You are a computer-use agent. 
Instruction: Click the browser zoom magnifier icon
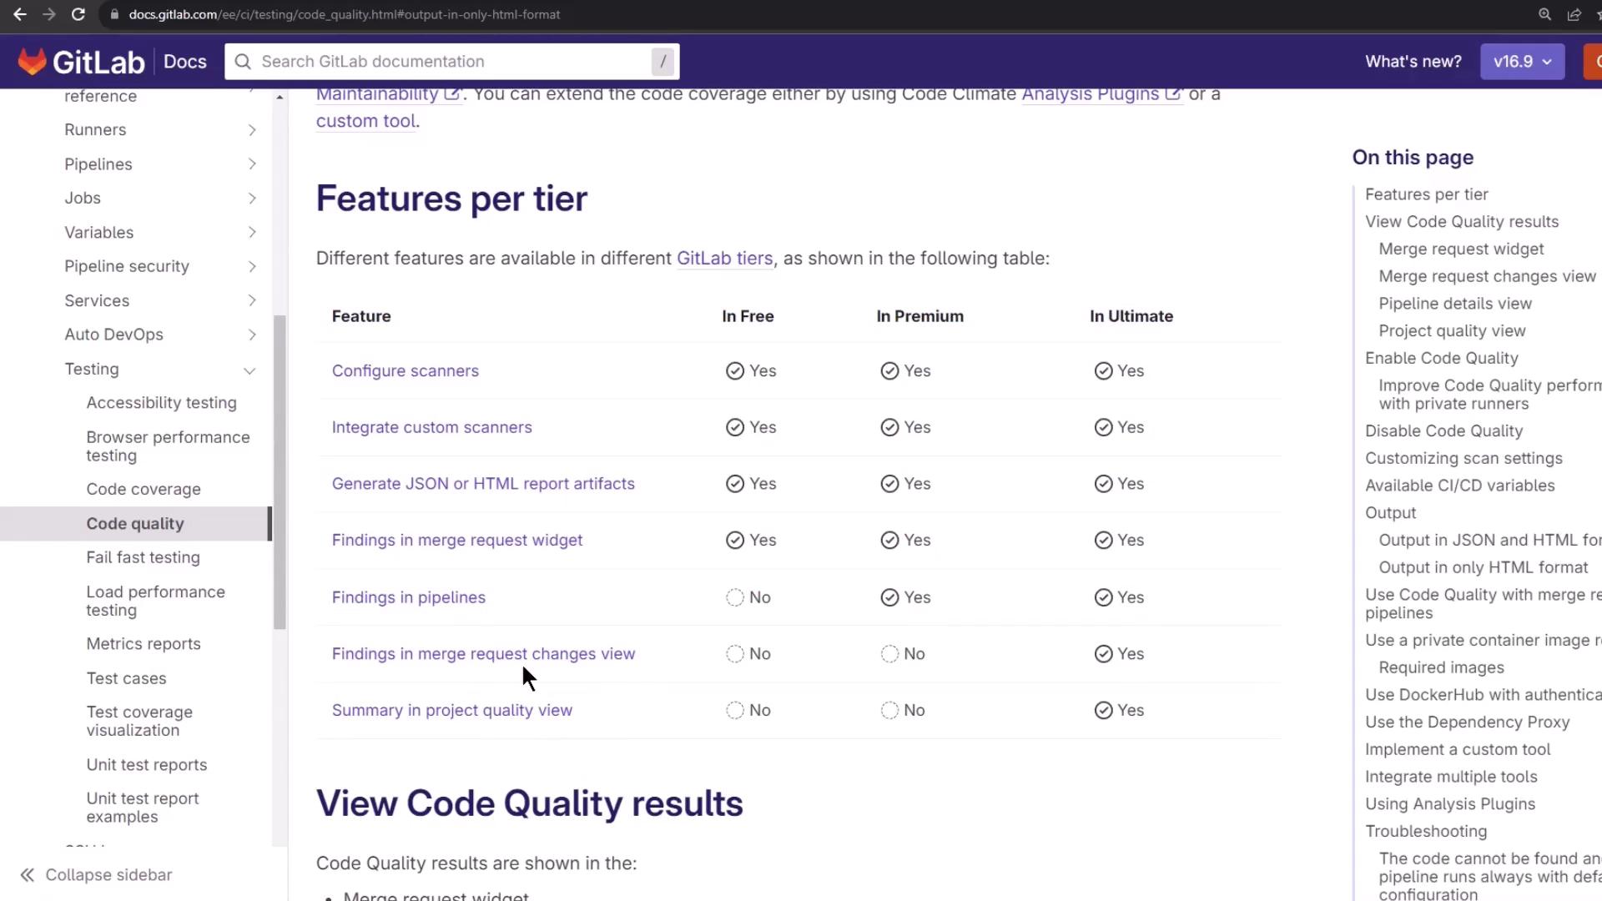(x=1544, y=14)
